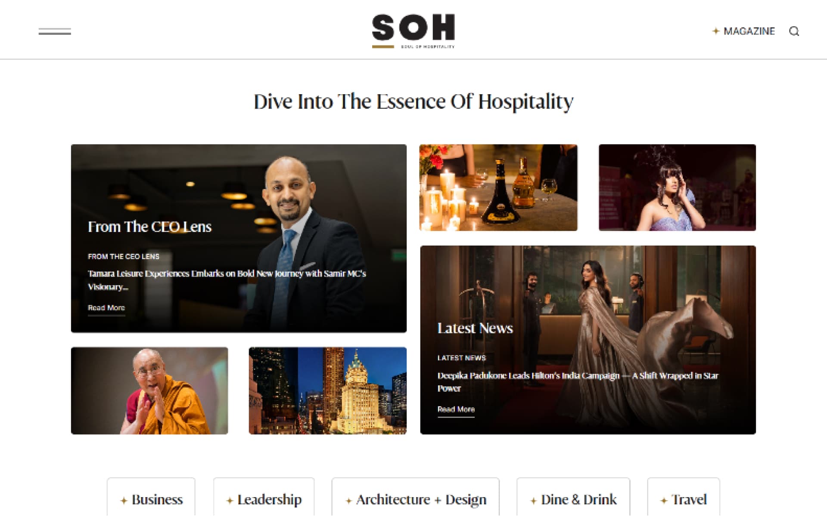Click the plus icon on Leadership

pos(230,501)
